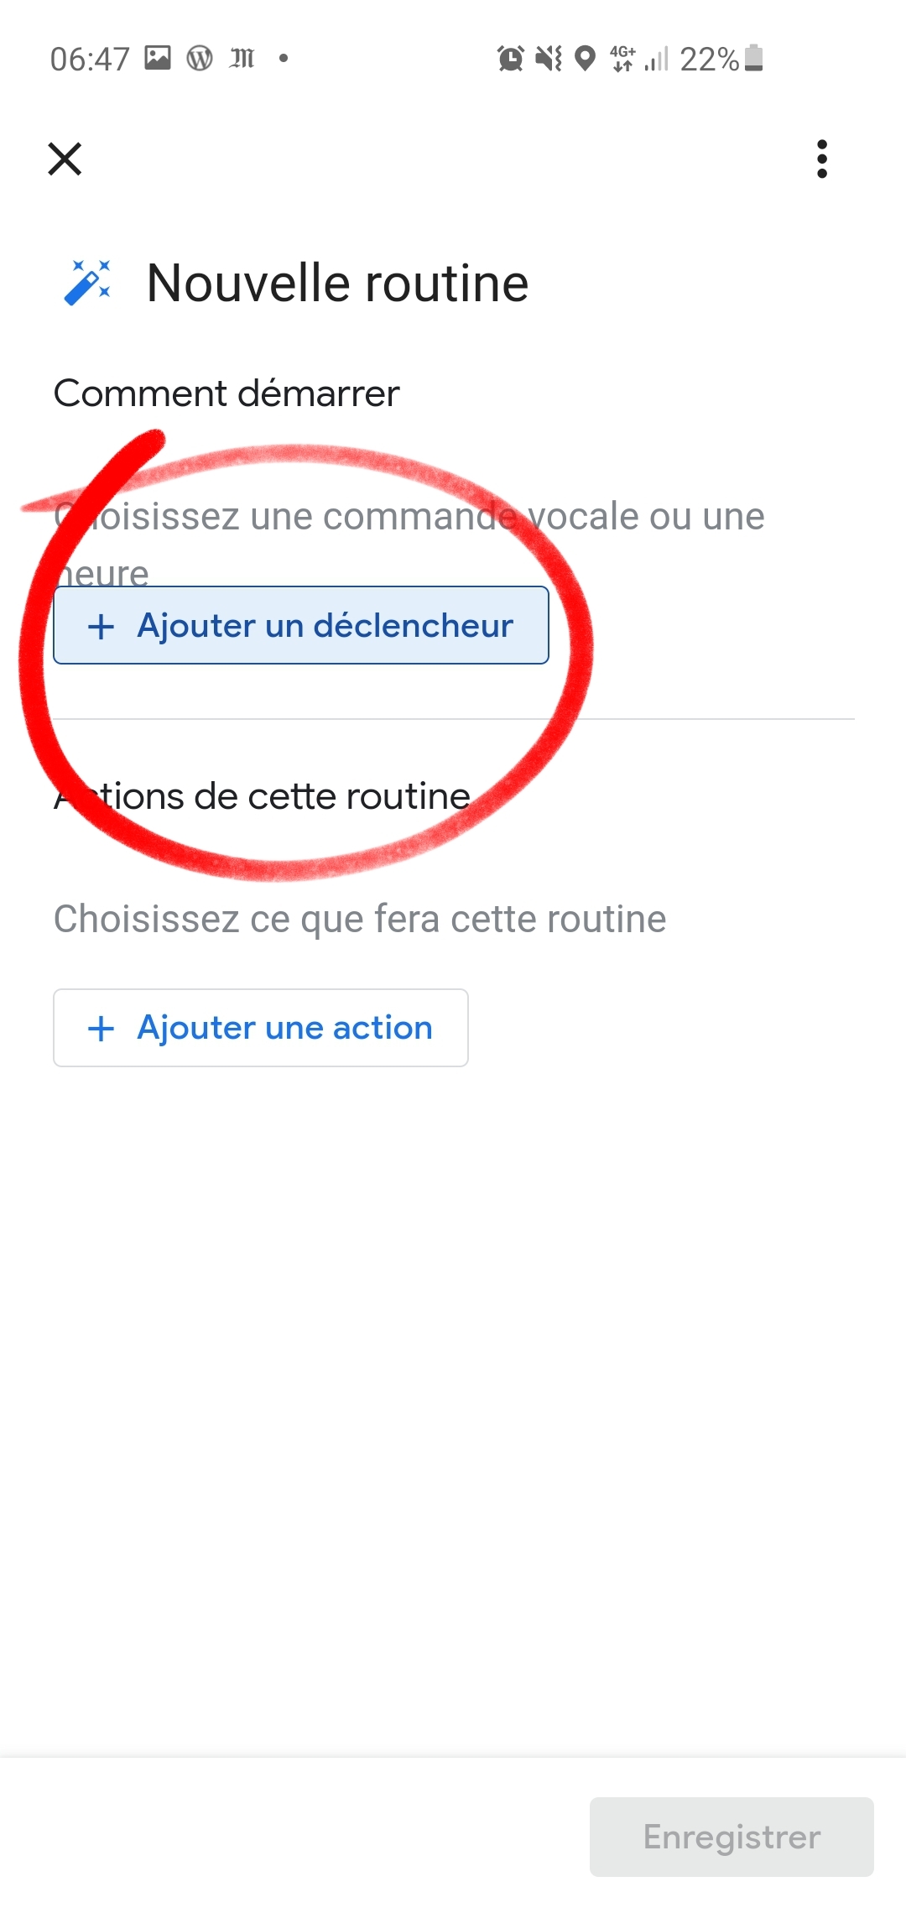Close the new routine screen with X
The width and height of the screenshot is (906, 1913).
(x=65, y=159)
